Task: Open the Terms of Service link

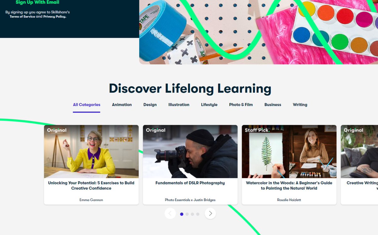Action: pyautogui.click(x=22, y=16)
